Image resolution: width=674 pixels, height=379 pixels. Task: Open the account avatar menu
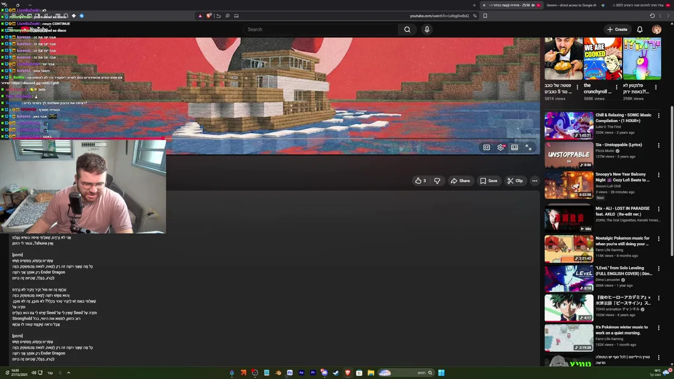point(657,29)
